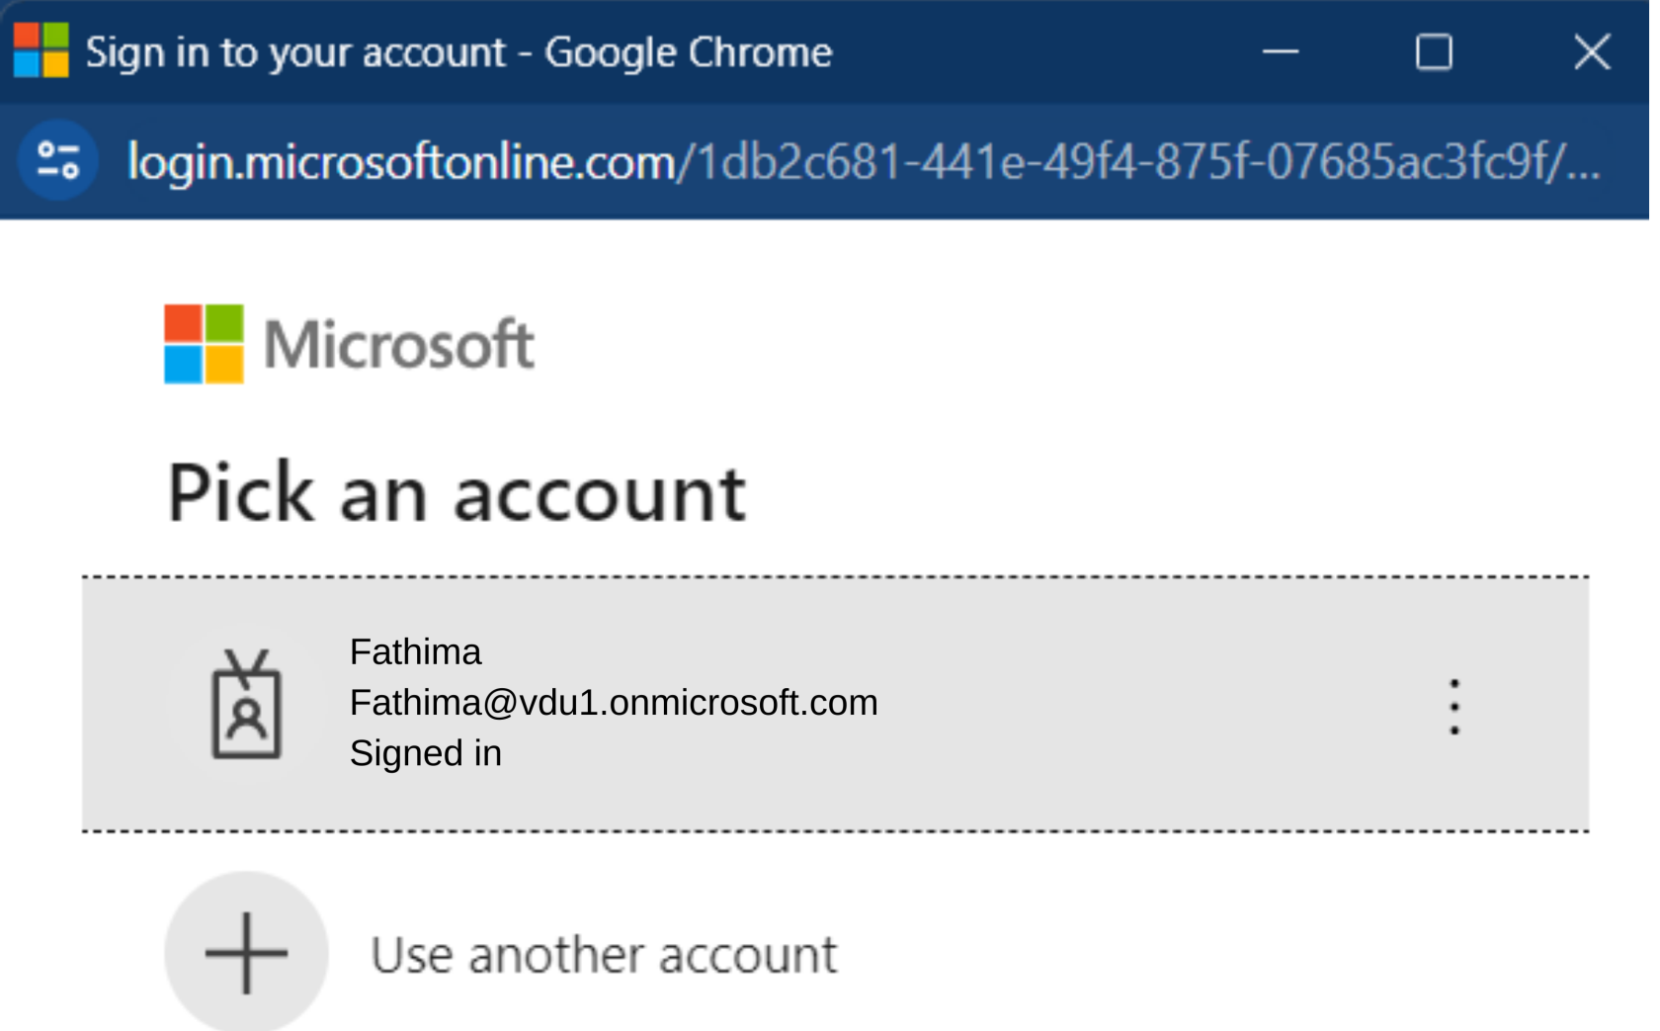The image size is (1660, 1031).
Task: Close the sign-in popup window
Action: pyautogui.click(x=1592, y=51)
